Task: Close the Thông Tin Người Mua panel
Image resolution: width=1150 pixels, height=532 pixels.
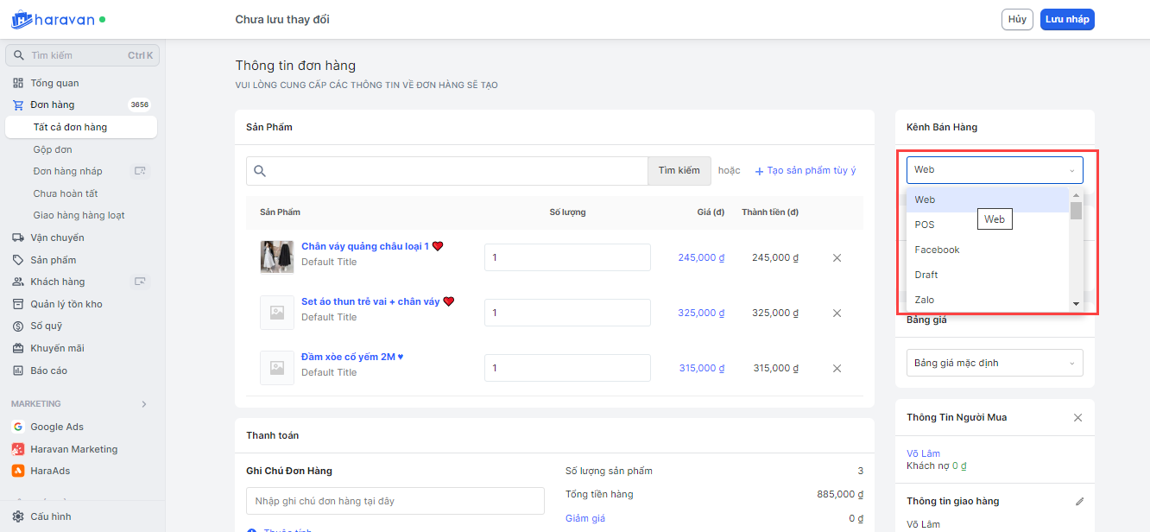Action: [1077, 418]
